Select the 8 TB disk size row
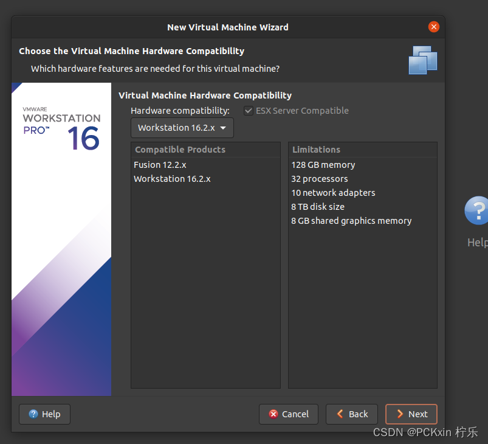Viewport: 488px width, 444px height. (363, 207)
